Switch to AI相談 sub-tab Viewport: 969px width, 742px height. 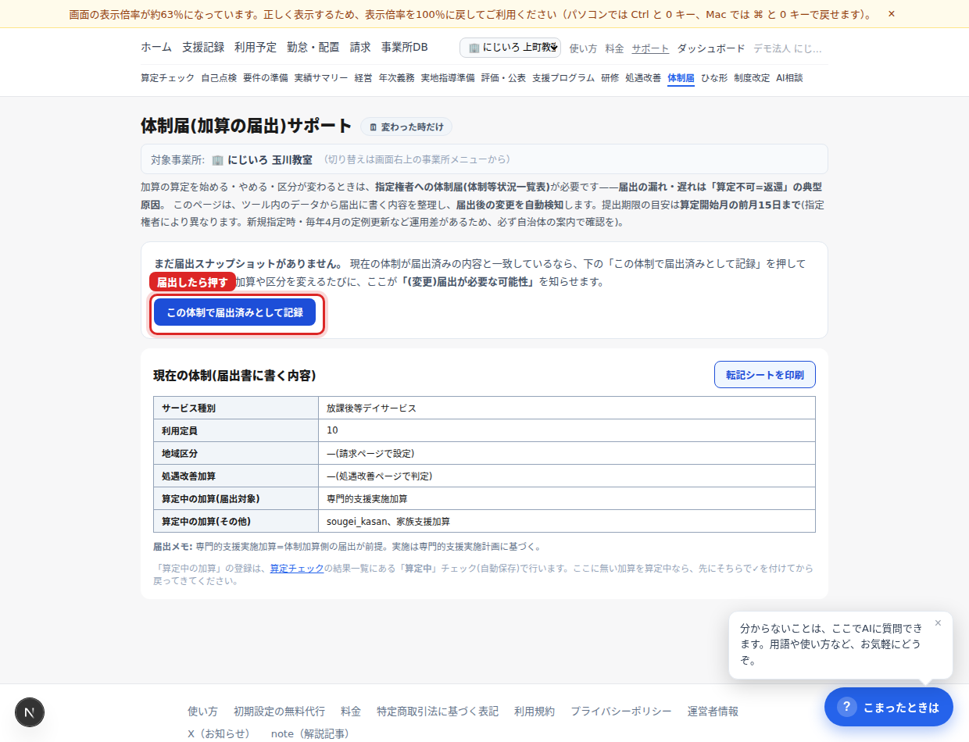(x=789, y=78)
